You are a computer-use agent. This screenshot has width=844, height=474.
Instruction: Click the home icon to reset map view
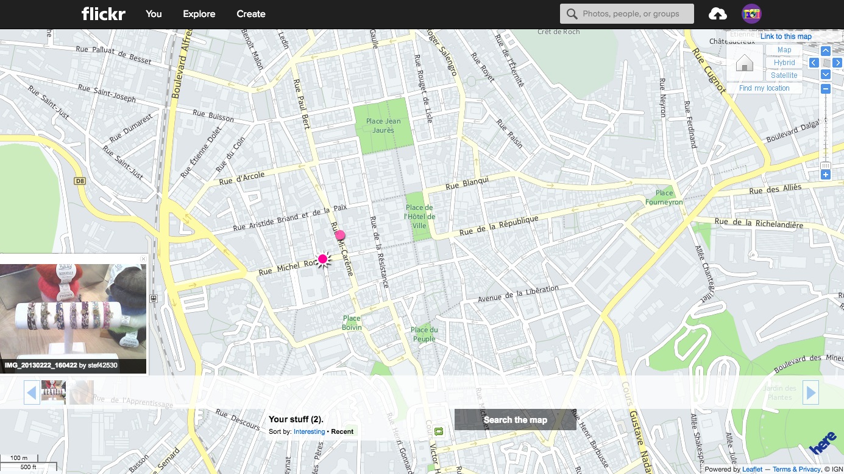[744, 63]
